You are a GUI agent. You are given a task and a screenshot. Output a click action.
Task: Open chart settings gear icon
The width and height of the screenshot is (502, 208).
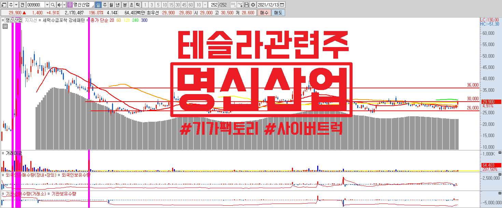pos(253,5)
